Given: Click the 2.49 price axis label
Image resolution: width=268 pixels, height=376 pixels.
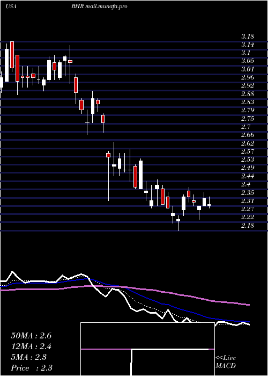Looking at the screenshot, I should (248, 168).
